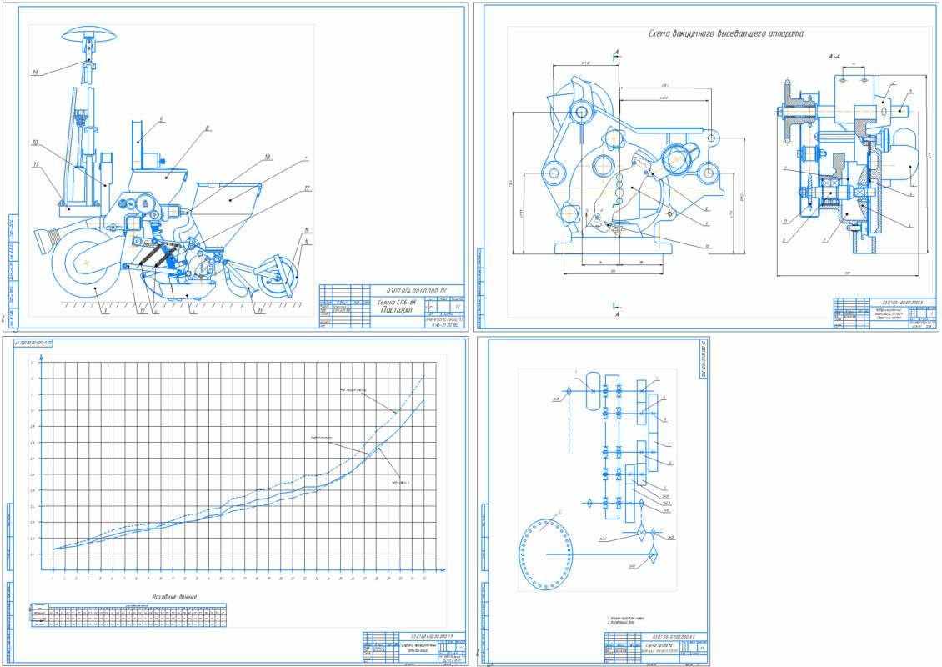Click callout number 18 on the seeder drawing
The height and width of the screenshot is (667, 942).
(x=267, y=158)
